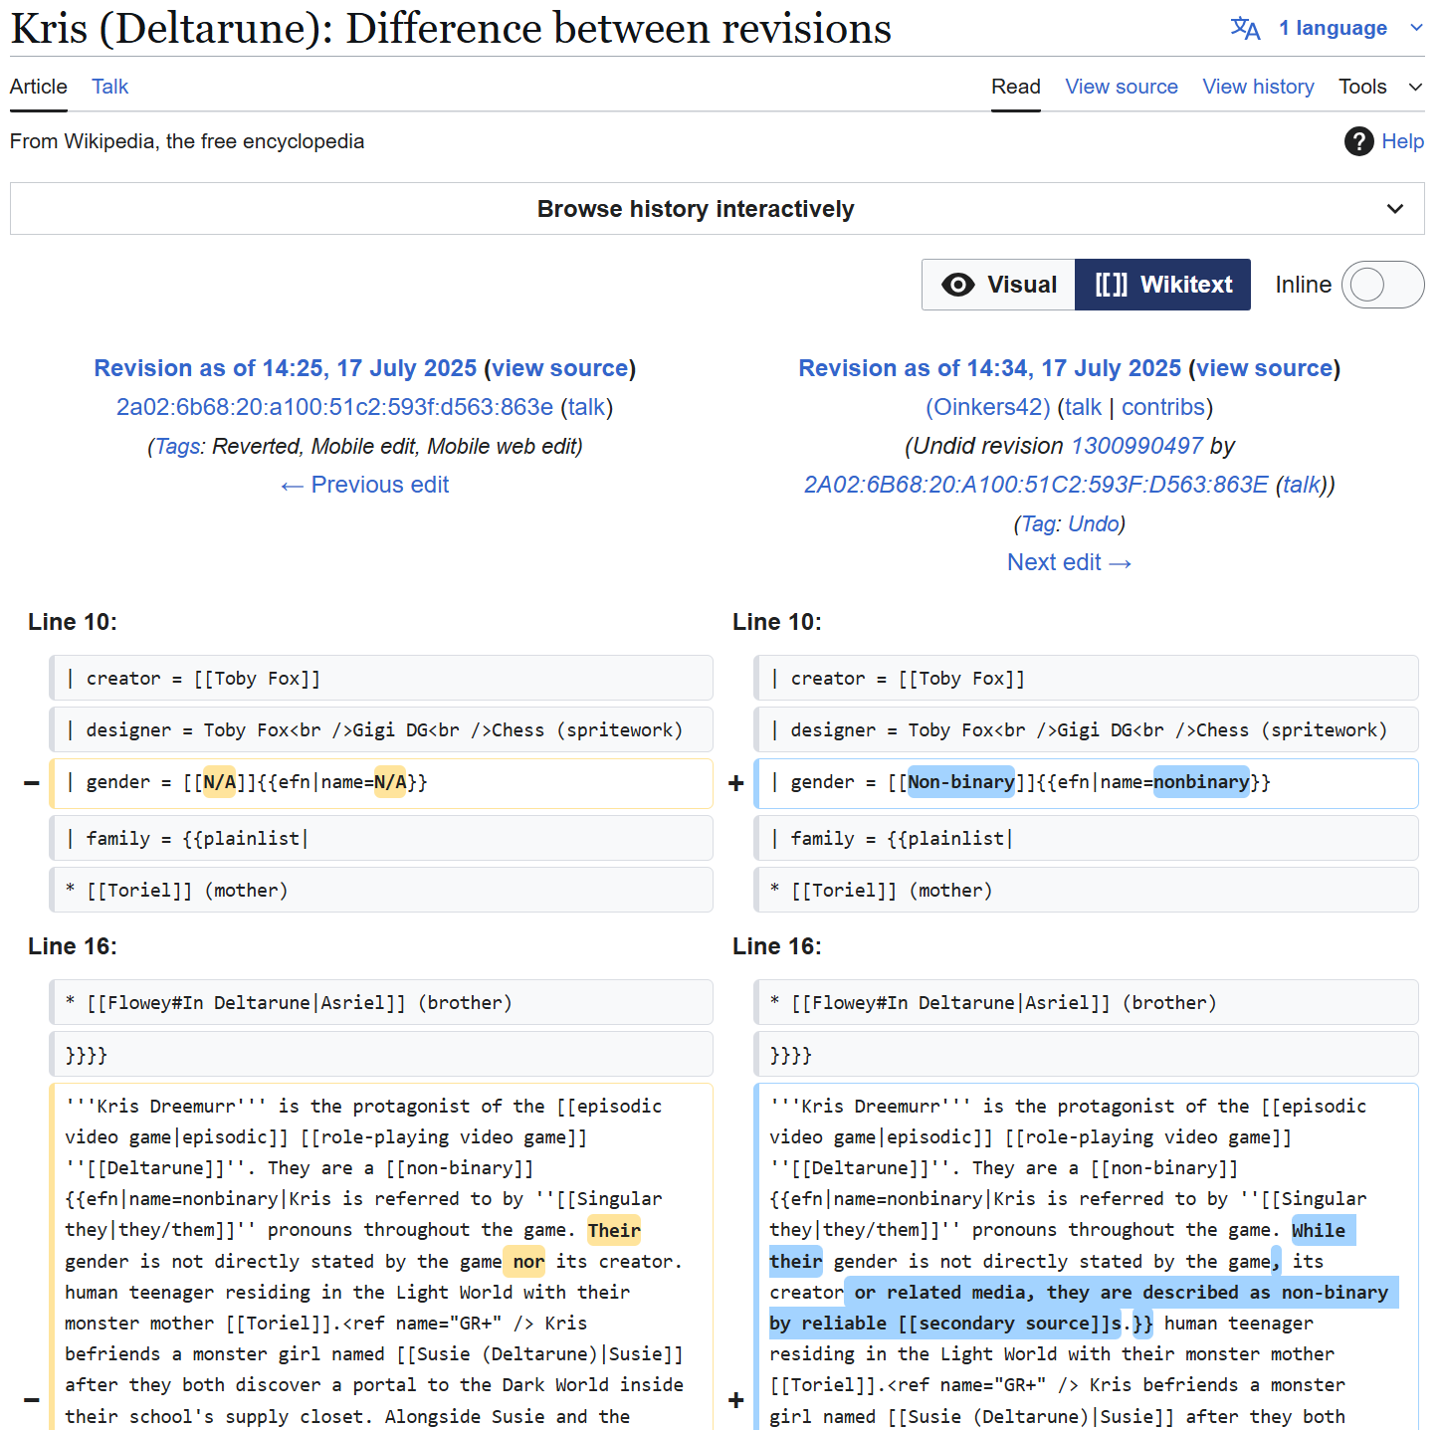Screen dimensions: 1442x1430
Task: Switch to Visual diff mode
Action: [x=998, y=285]
